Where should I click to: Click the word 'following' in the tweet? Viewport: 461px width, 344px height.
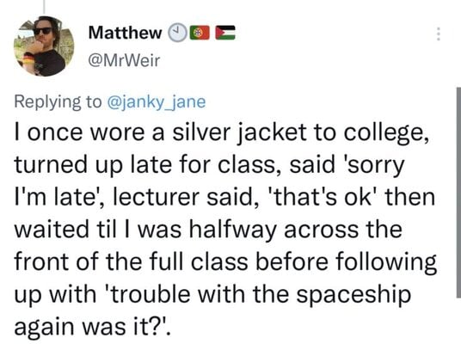(385, 262)
